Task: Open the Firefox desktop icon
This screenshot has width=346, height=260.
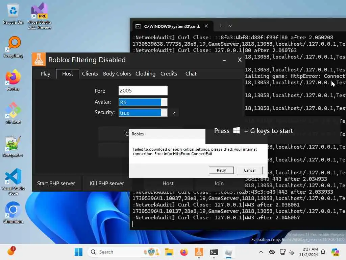Action: coord(13,80)
